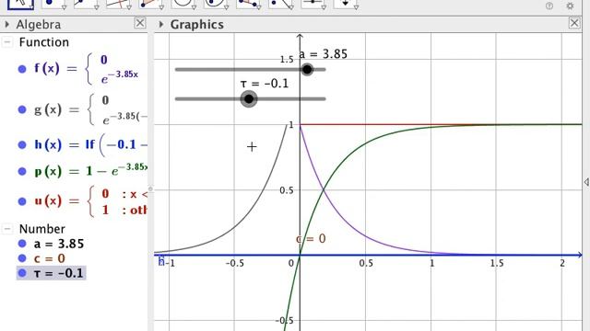The width and height of the screenshot is (590, 331).
Task: Open Line tool dropdown arrow
Action: pyautogui.click(x=96, y=7)
